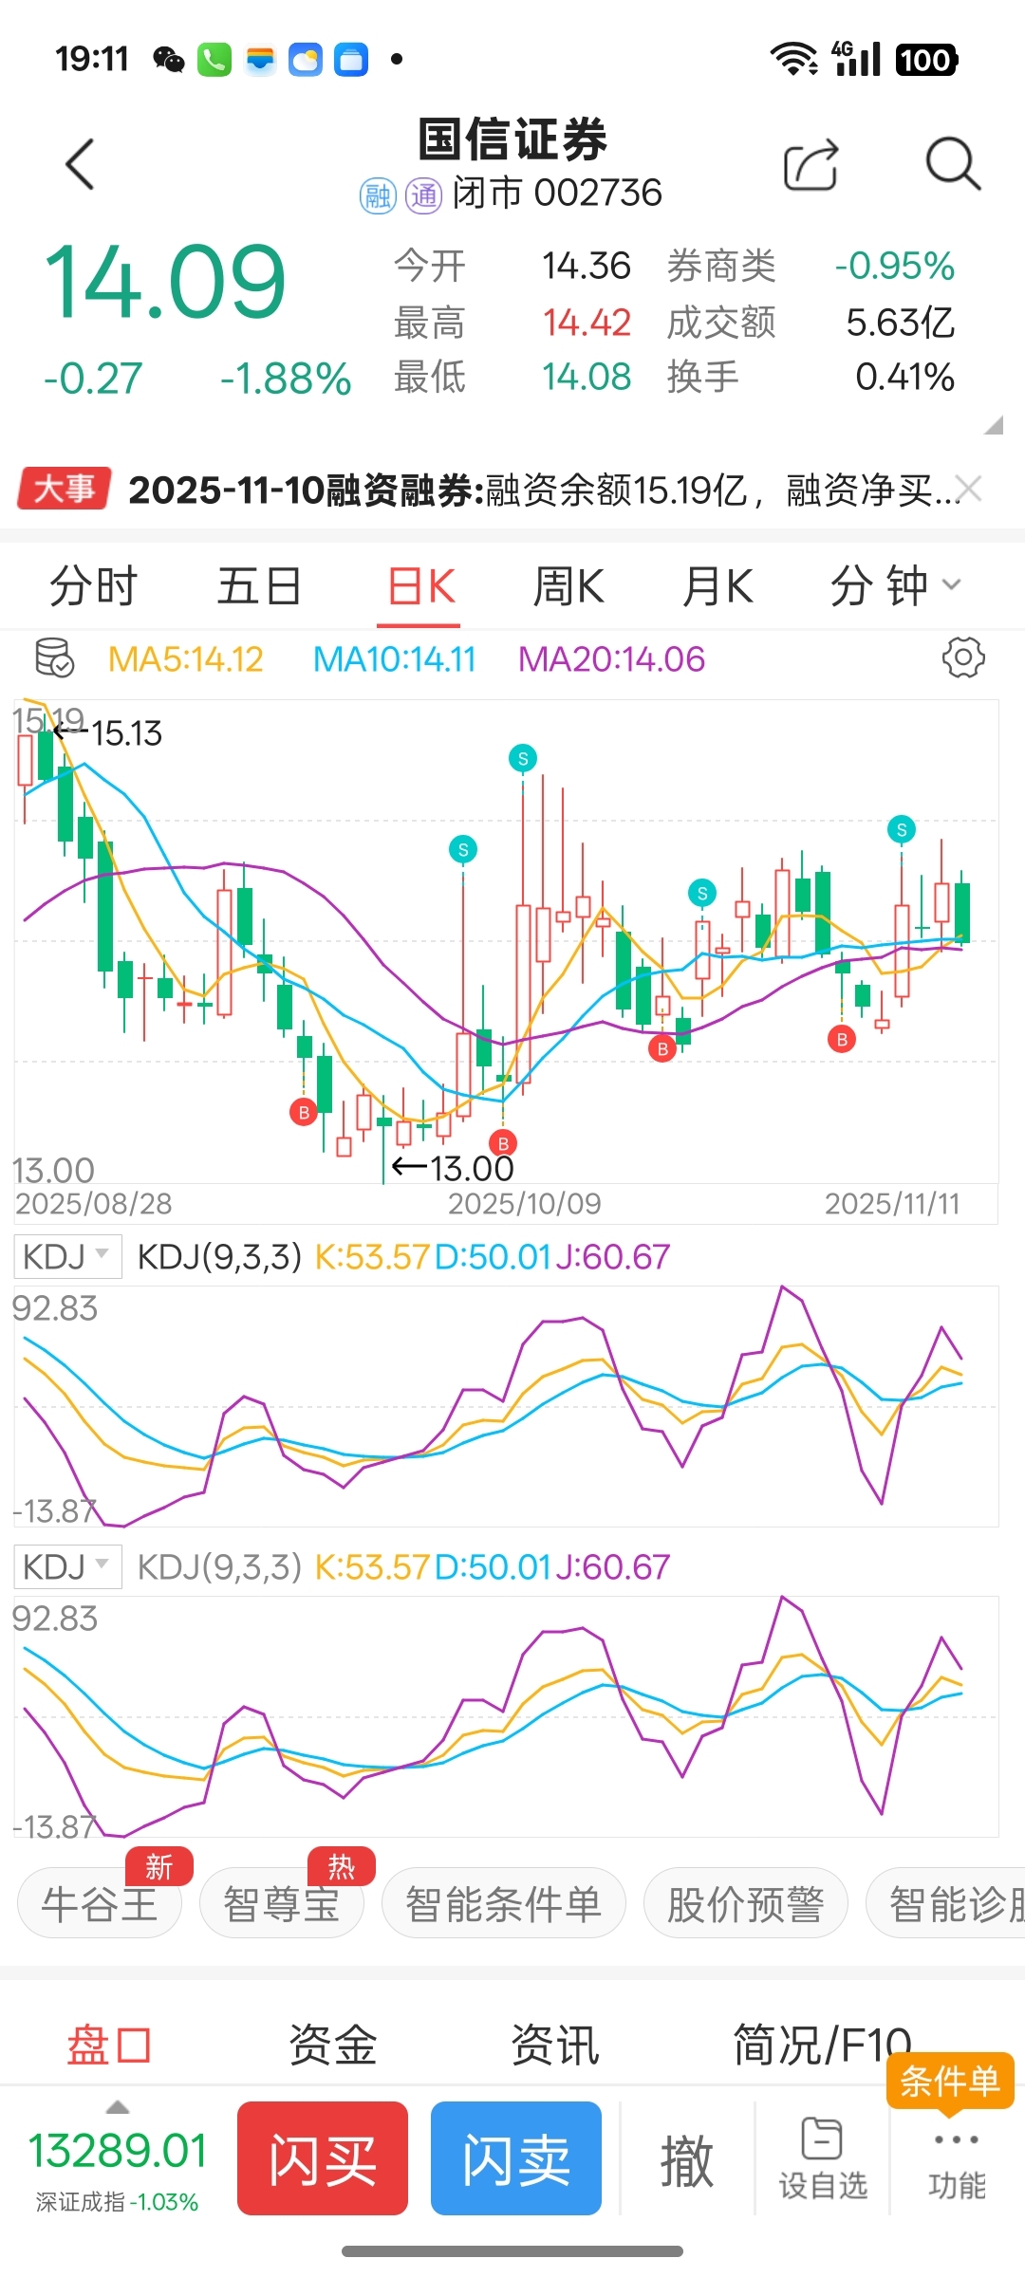This screenshot has width=1025, height=2277.
Task: Tap the 换手 0.41% value
Action: 904,377
